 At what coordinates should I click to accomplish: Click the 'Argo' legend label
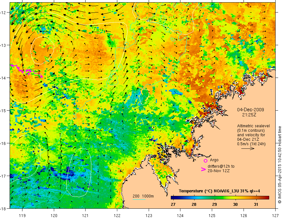click(214, 160)
